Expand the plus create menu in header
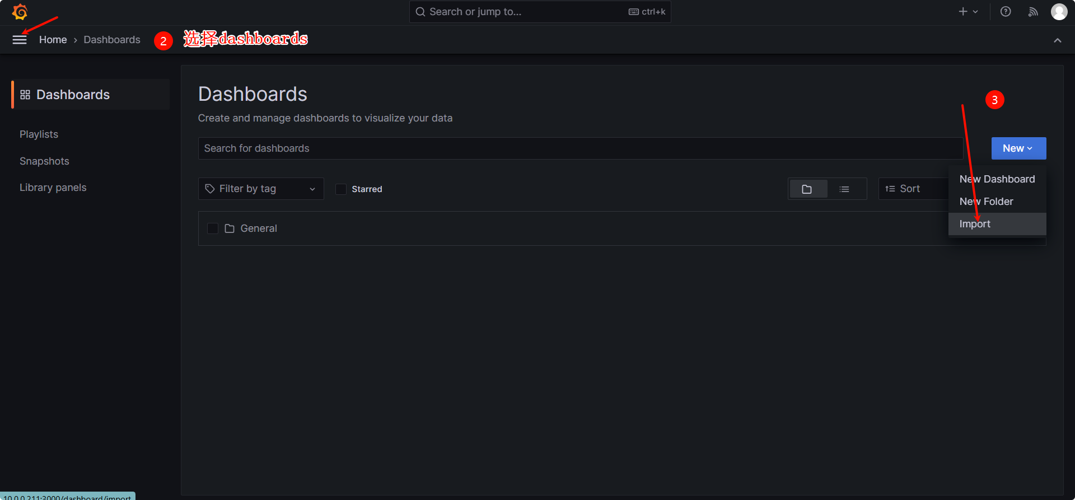Viewport: 1075px width, 500px height. click(968, 12)
